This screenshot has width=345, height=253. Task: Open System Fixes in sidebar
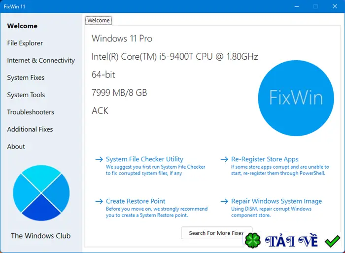click(26, 77)
